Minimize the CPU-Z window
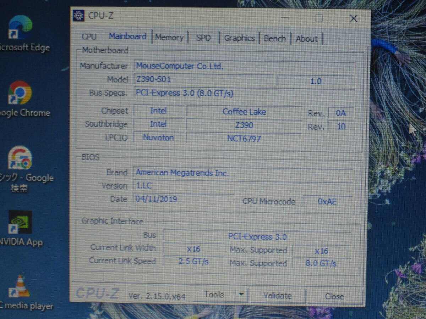 [x=286, y=18]
